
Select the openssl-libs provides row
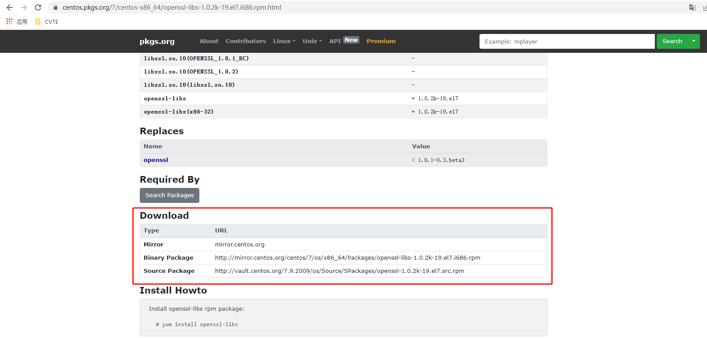click(343, 99)
